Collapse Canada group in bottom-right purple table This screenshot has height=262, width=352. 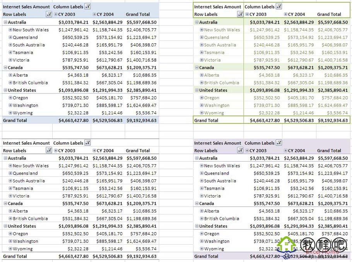tap(197, 203)
